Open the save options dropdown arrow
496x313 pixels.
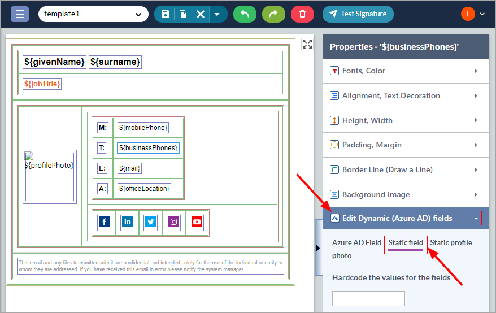coord(217,14)
